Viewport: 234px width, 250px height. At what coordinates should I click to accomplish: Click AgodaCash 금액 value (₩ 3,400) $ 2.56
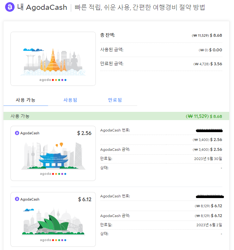click(x=207, y=149)
